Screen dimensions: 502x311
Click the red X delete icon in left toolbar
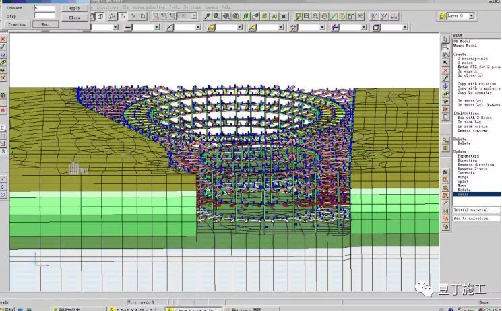(x=3, y=39)
